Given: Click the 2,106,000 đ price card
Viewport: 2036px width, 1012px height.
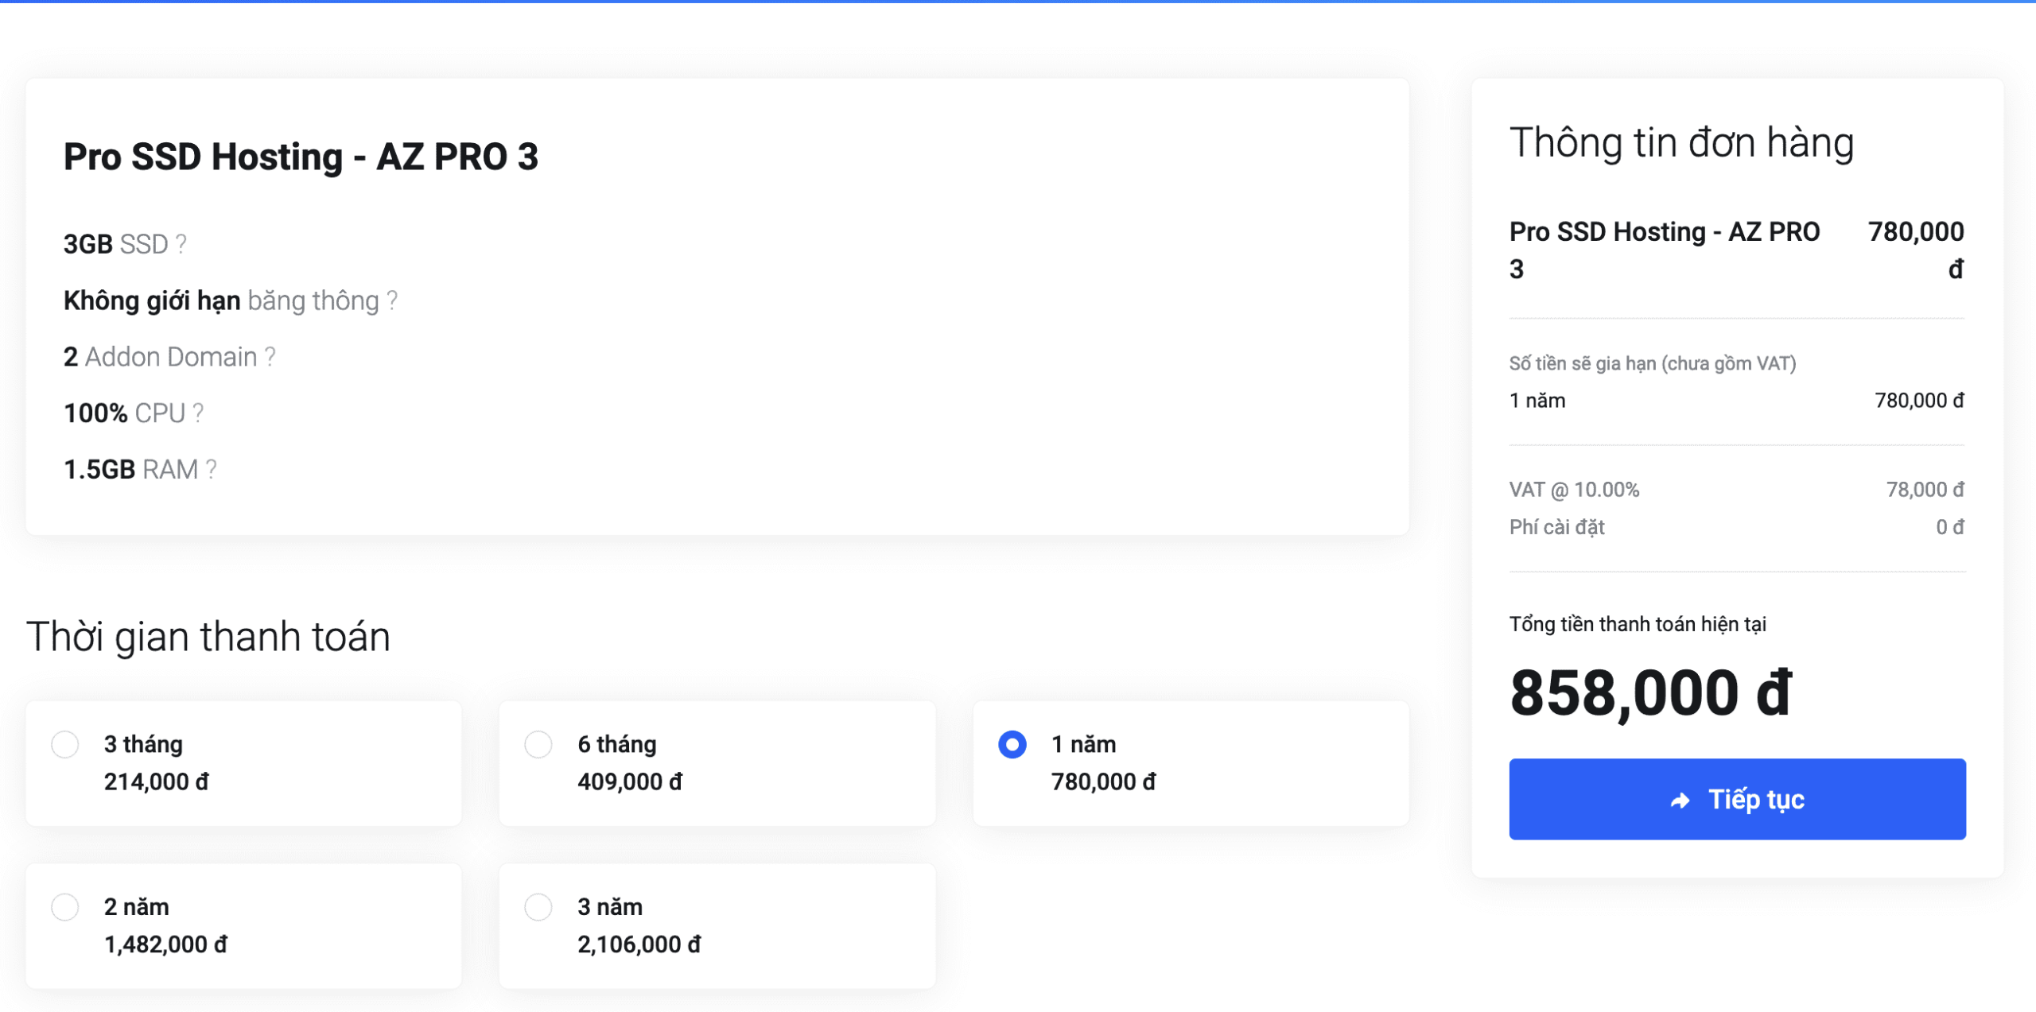Looking at the screenshot, I should pyautogui.click(x=717, y=926).
